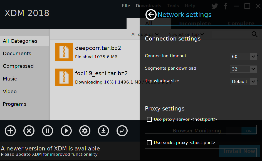262x161 pixels.
Task: Click 'Finished 1035.6 MB' status text
Action: point(96,57)
